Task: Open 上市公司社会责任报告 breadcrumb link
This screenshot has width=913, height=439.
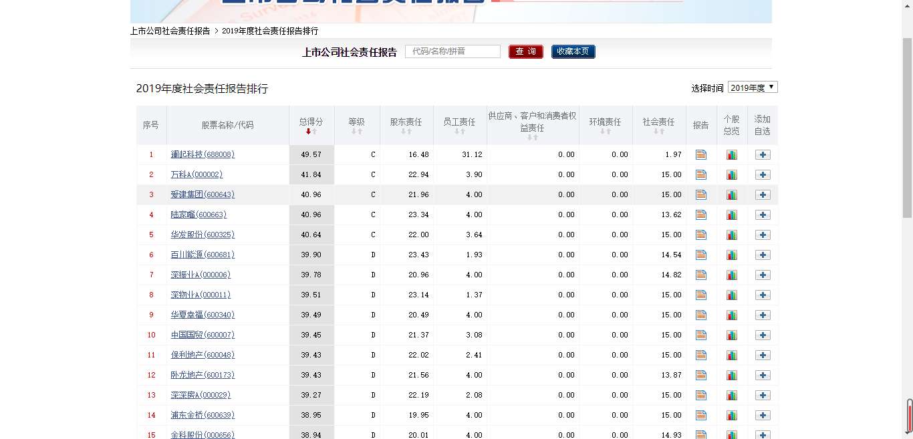Action: [170, 31]
